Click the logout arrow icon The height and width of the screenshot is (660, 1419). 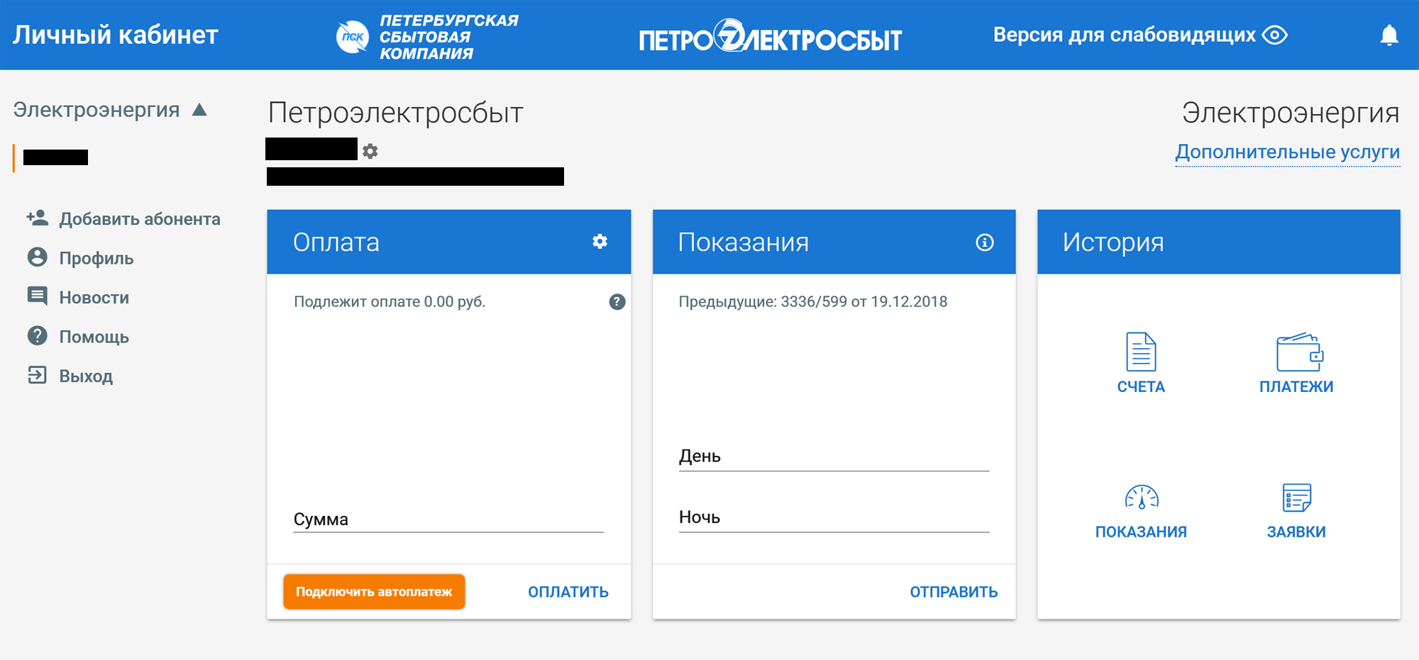[x=38, y=375]
